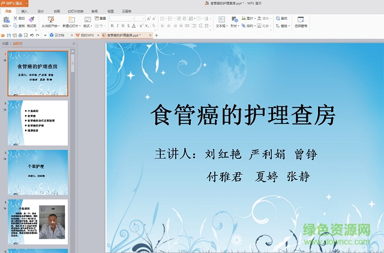Open the New Slide (新建幻灯片) dropdown arrow
384x253 pixels.
pyautogui.click(x=80, y=26)
